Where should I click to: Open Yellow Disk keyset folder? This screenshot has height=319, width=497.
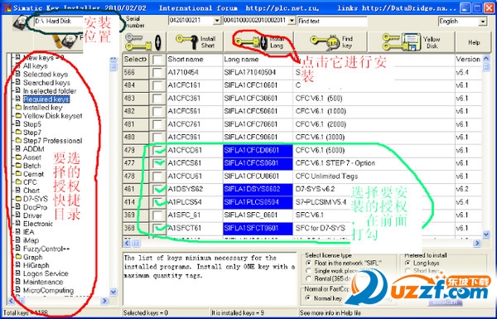tap(52, 116)
